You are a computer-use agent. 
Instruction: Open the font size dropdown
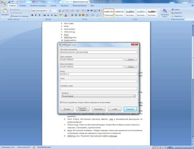[56, 11]
